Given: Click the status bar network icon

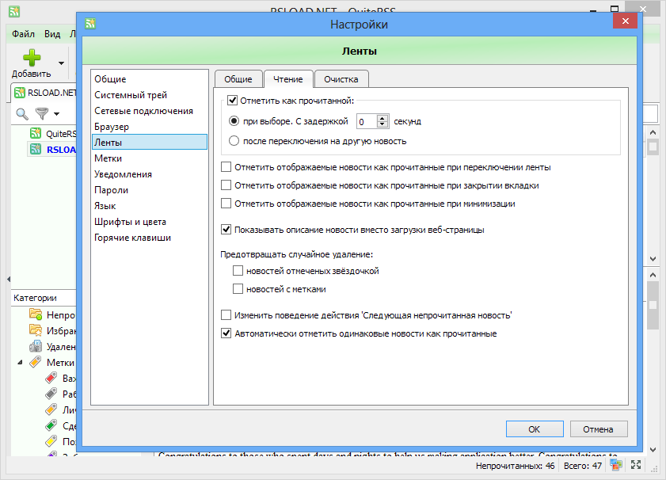Looking at the screenshot, I should [616, 465].
